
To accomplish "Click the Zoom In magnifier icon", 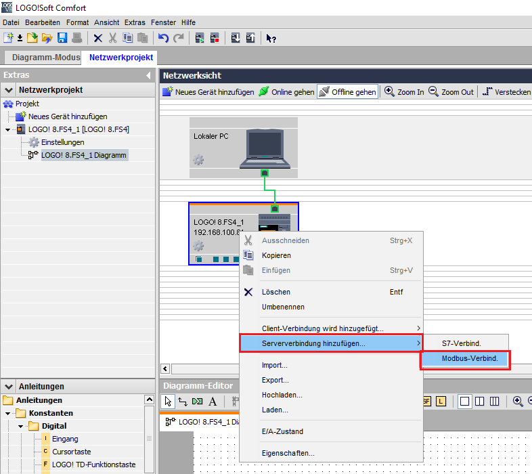I will point(389,91).
